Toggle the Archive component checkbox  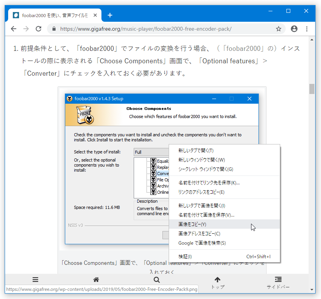click(x=154, y=186)
